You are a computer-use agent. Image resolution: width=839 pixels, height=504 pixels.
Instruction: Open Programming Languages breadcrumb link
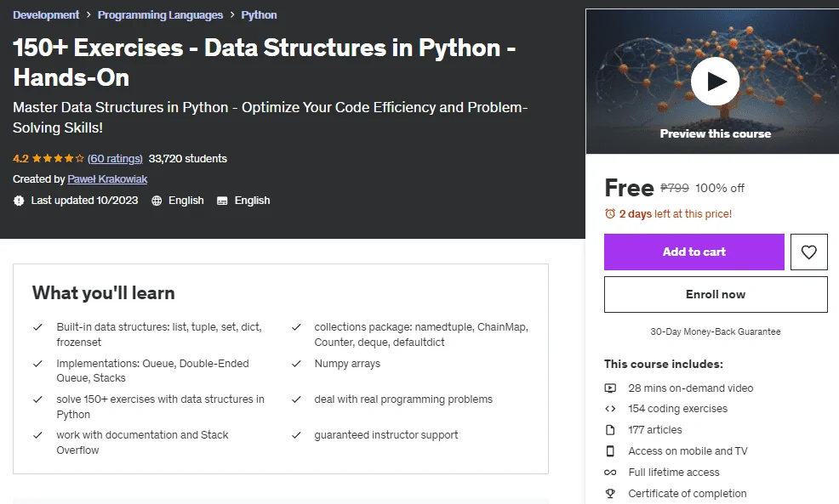tap(160, 15)
